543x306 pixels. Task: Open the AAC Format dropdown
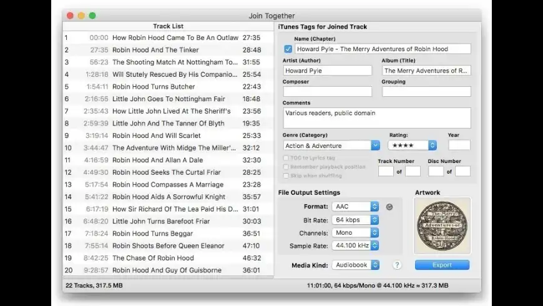(x=355, y=207)
